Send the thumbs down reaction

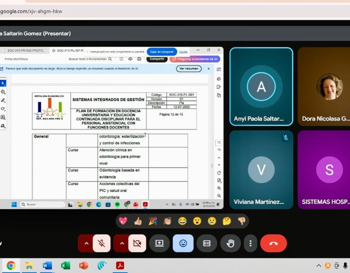tap(242, 221)
